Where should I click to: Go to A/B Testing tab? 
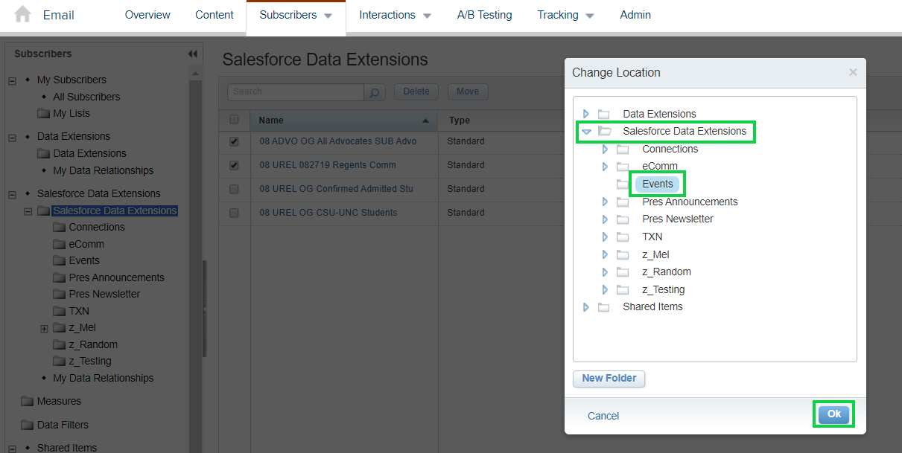tap(485, 15)
